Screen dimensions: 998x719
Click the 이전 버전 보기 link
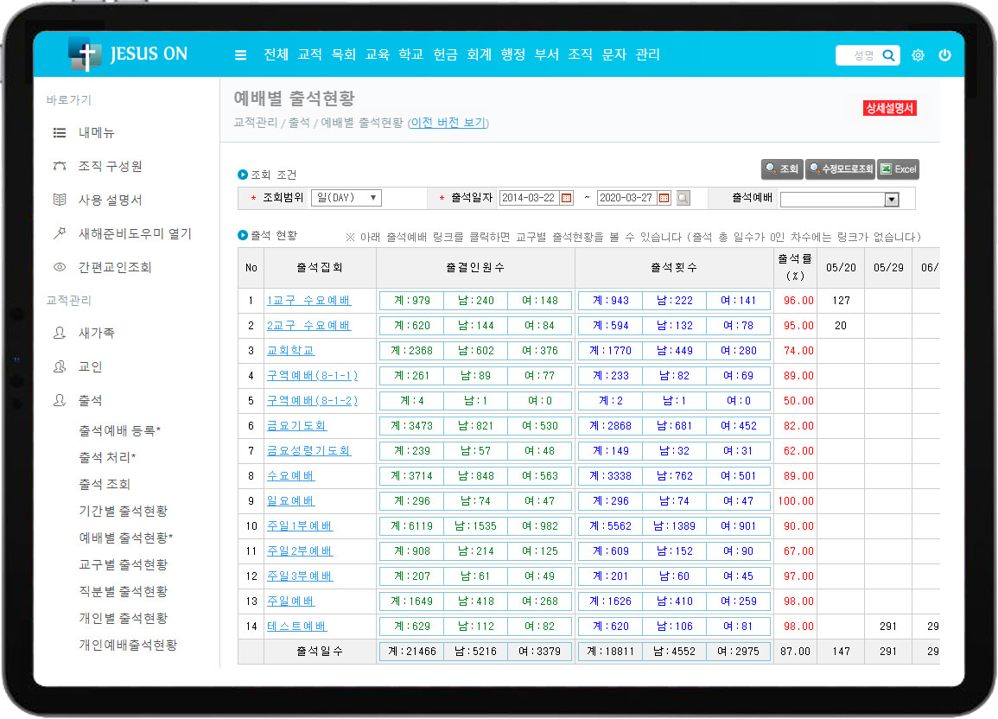(448, 123)
